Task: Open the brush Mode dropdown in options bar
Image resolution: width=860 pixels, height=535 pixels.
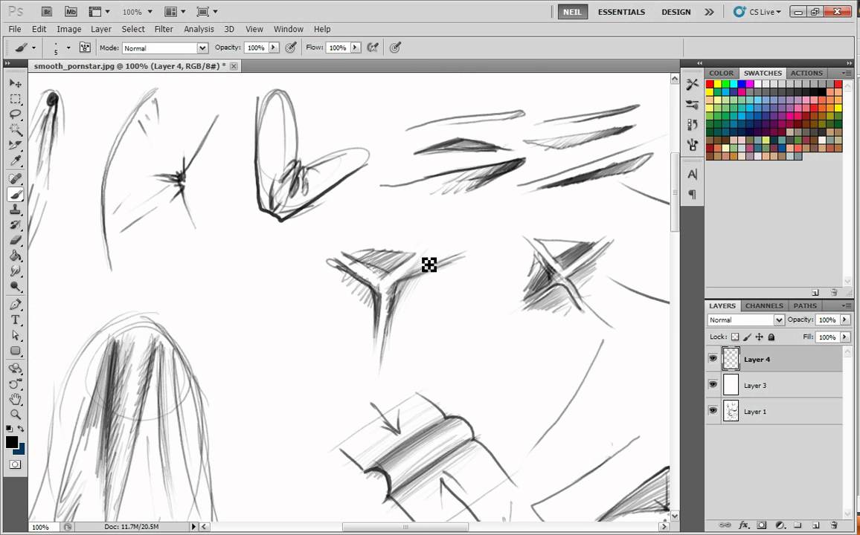Action: pyautogui.click(x=202, y=48)
